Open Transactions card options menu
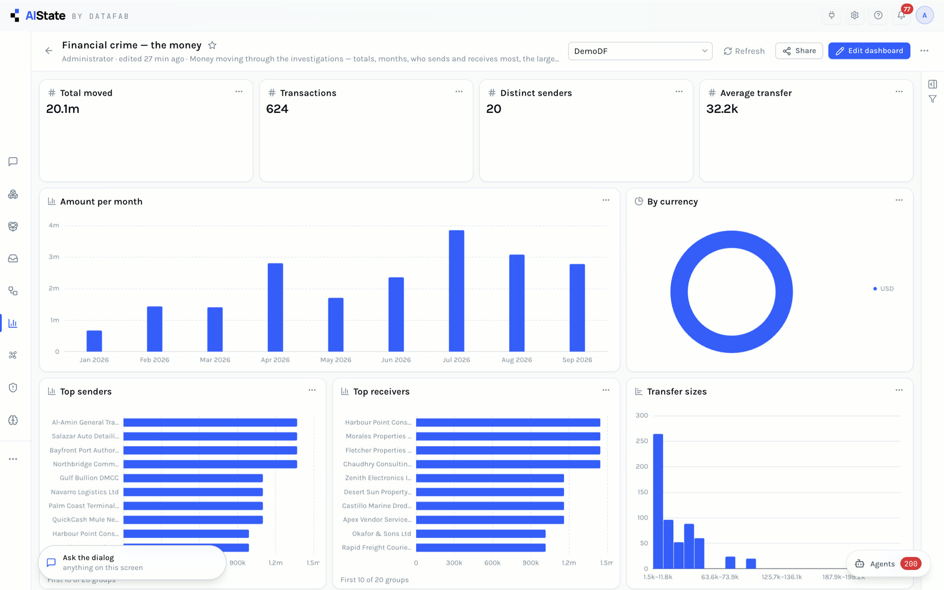944x590 pixels. pos(459,92)
